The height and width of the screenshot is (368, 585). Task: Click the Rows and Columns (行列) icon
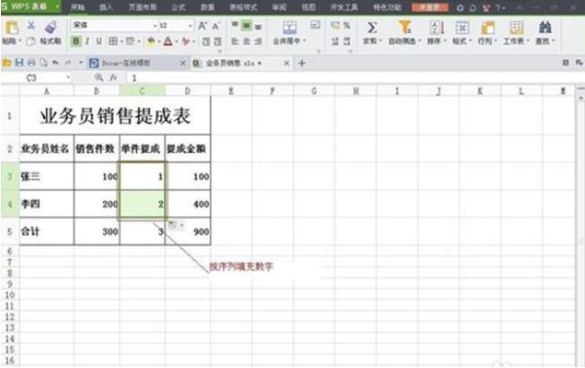[489, 28]
